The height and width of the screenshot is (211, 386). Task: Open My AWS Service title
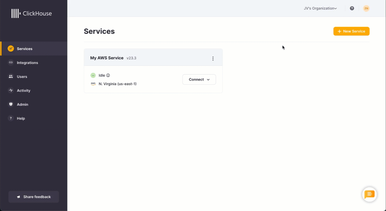(x=107, y=58)
